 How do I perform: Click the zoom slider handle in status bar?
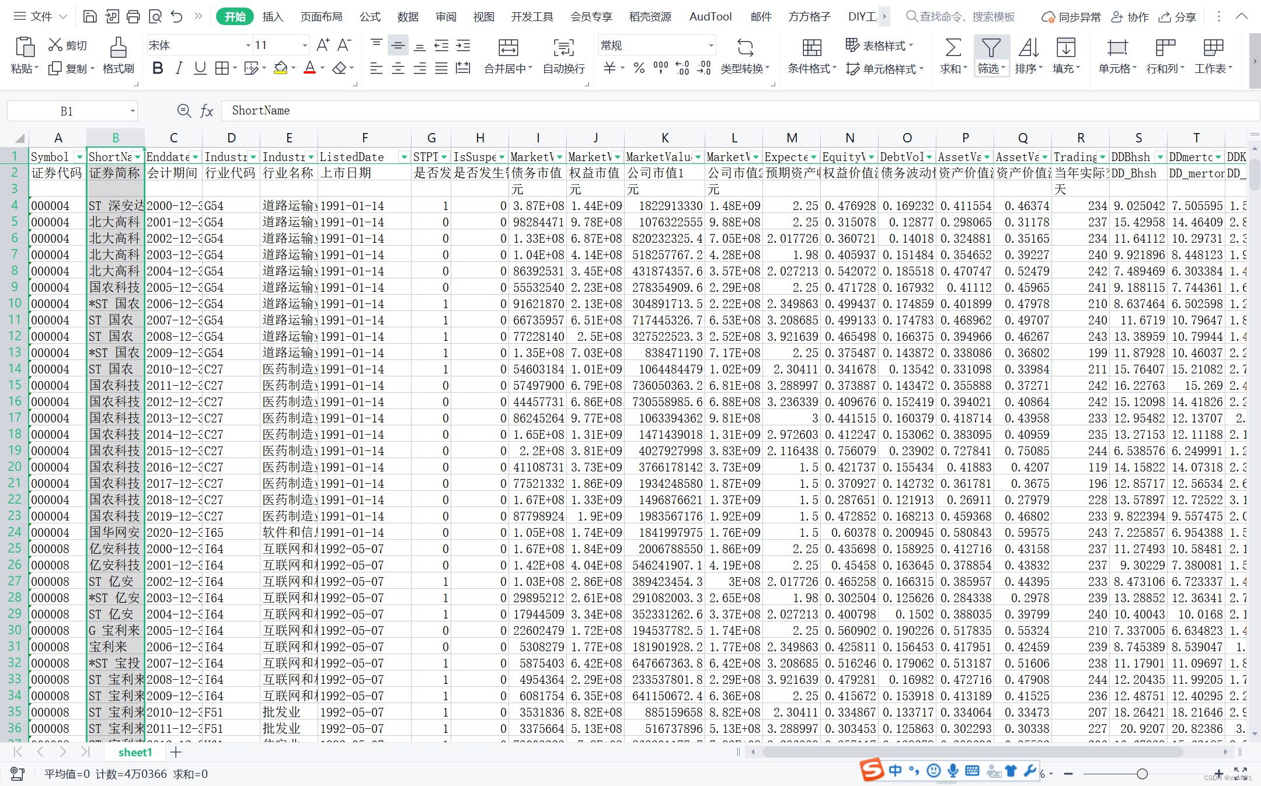(1142, 774)
